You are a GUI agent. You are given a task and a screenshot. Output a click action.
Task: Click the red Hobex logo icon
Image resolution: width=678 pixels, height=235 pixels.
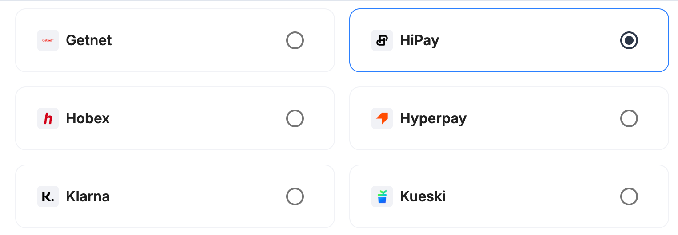coord(48,118)
